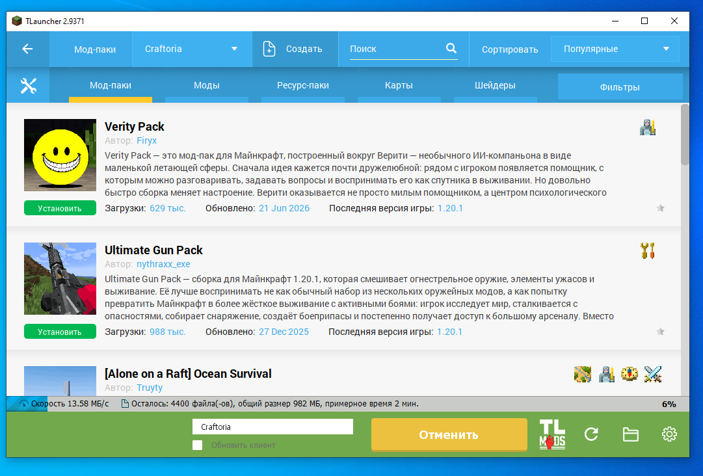Add Verity Pack to favorites star
This screenshot has width=703, height=476.
point(661,208)
